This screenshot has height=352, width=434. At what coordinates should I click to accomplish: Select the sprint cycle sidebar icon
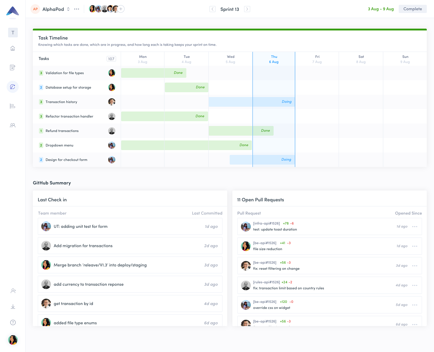point(13,87)
